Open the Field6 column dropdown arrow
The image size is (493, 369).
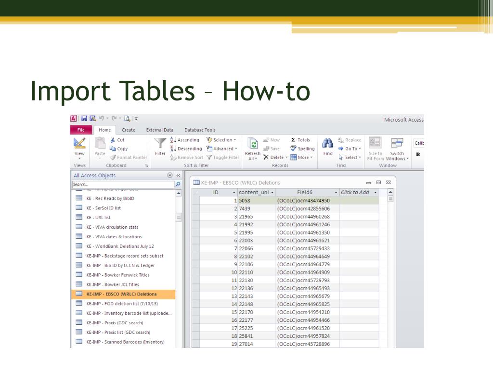[336, 193]
